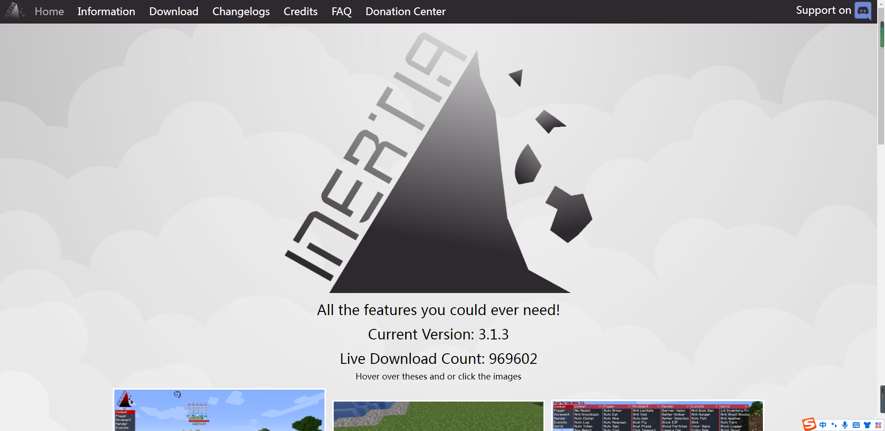
Task: Click the Home navigation item
Action: (x=49, y=11)
